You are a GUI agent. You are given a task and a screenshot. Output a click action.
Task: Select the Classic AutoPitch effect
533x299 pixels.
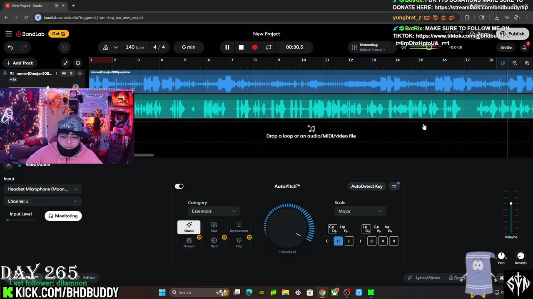[189, 227]
